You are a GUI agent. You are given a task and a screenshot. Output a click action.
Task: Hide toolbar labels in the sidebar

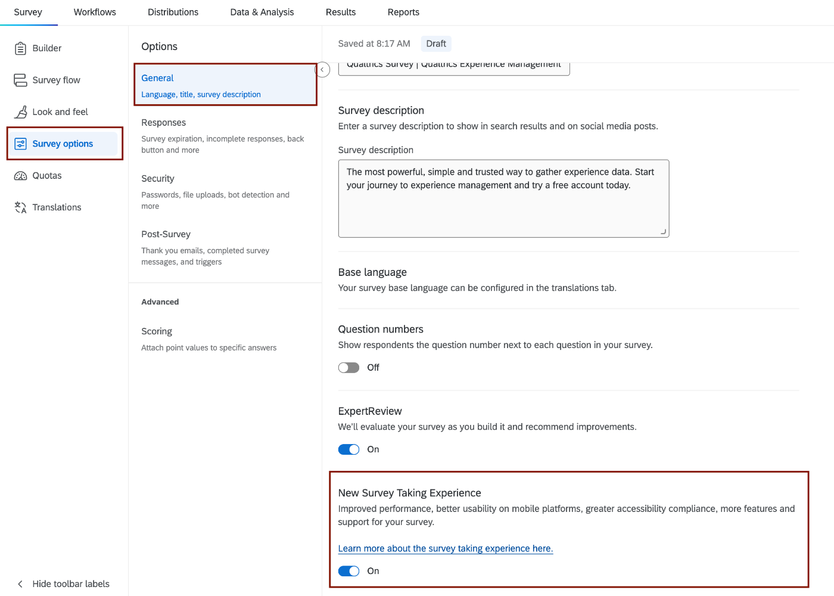(x=71, y=583)
